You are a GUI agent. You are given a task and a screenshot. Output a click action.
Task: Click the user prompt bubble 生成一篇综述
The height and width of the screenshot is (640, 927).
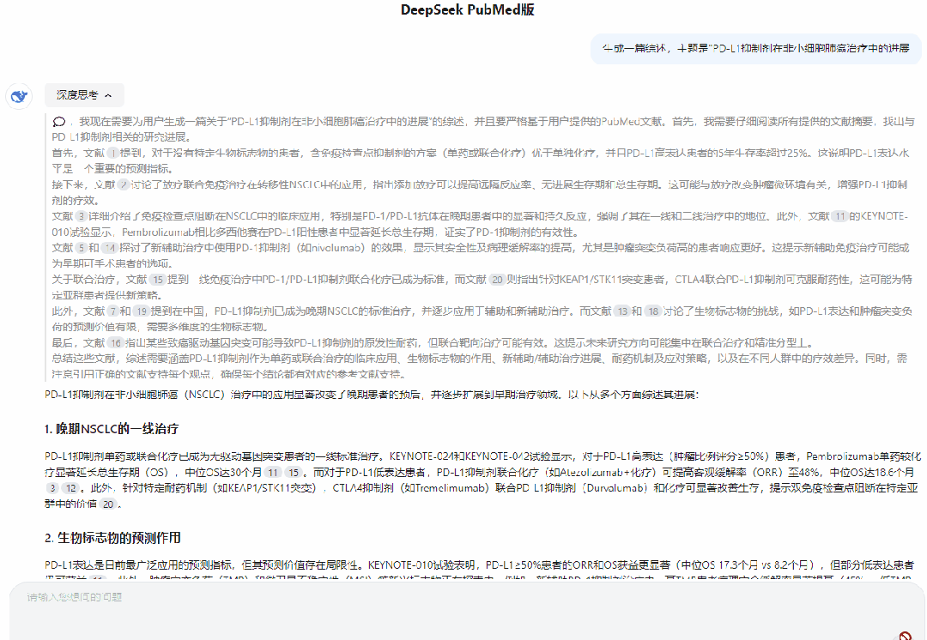point(755,48)
